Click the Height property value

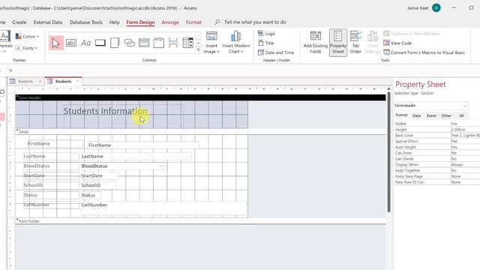click(x=465, y=130)
